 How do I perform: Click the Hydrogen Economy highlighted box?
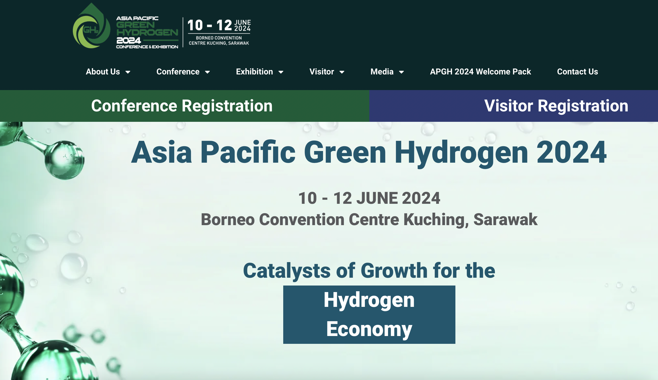click(369, 314)
